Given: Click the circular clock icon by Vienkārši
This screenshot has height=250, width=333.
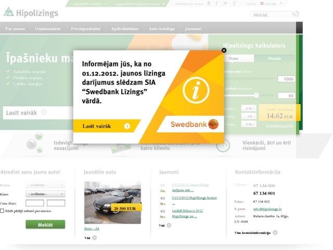Looking at the screenshot, I should [223, 145].
